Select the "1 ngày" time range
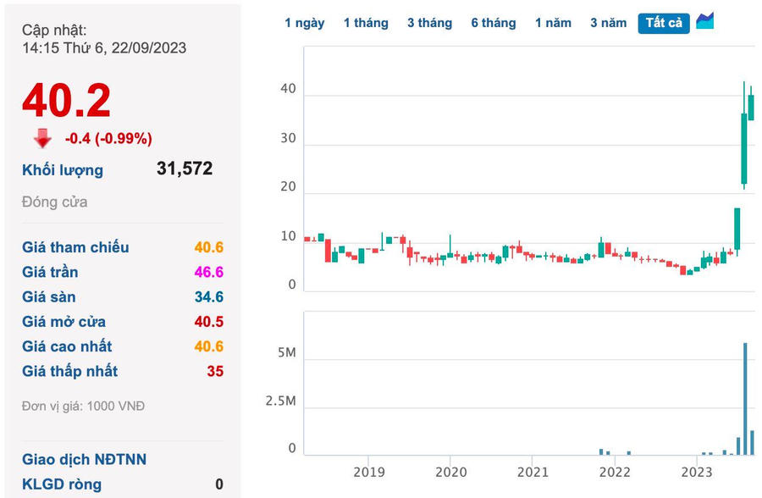This screenshot has height=498, width=762. 304,23
